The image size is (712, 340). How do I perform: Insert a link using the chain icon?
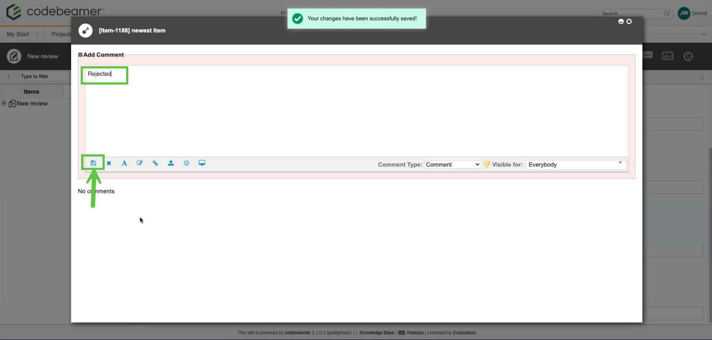[x=155, y=163]
